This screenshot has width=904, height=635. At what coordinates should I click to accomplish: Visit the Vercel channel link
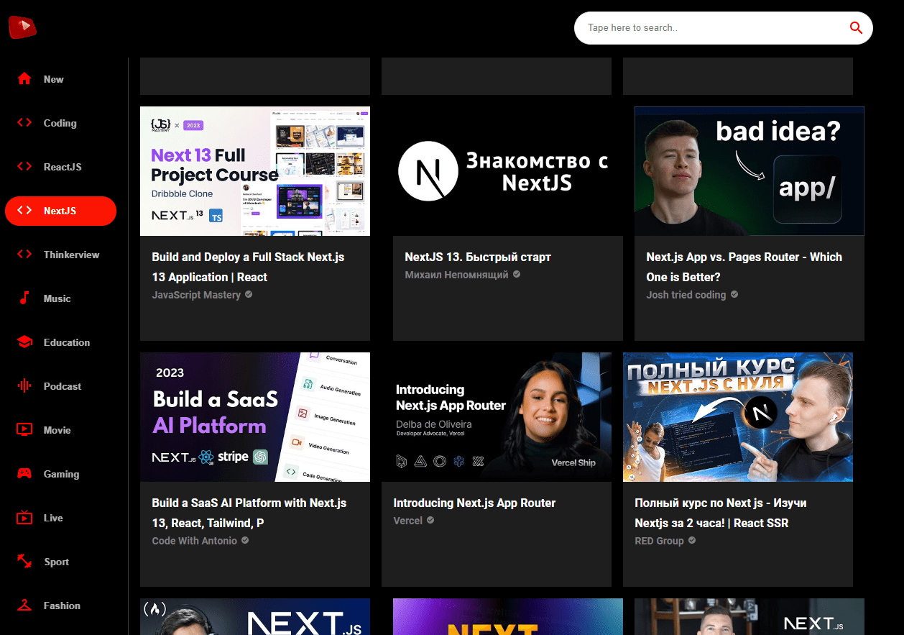[x=407, y=521]
